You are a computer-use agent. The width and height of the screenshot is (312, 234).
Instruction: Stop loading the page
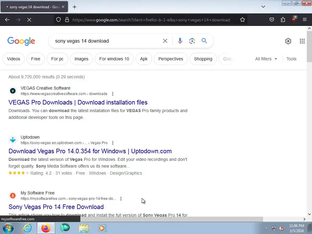point(29,20)
